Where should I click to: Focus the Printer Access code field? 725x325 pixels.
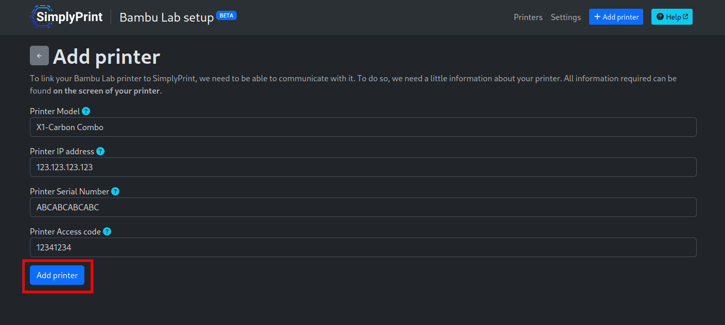[x=363, y=247]
